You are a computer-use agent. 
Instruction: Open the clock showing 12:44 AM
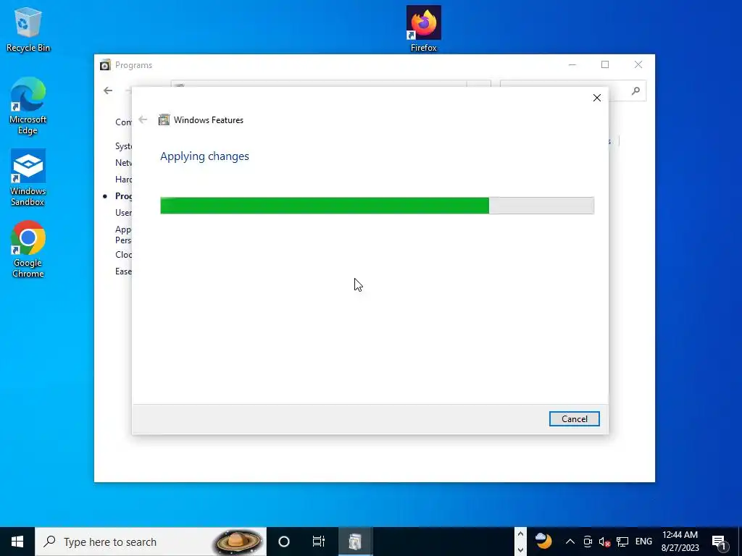pyautogui.click(x=680, y=542)
